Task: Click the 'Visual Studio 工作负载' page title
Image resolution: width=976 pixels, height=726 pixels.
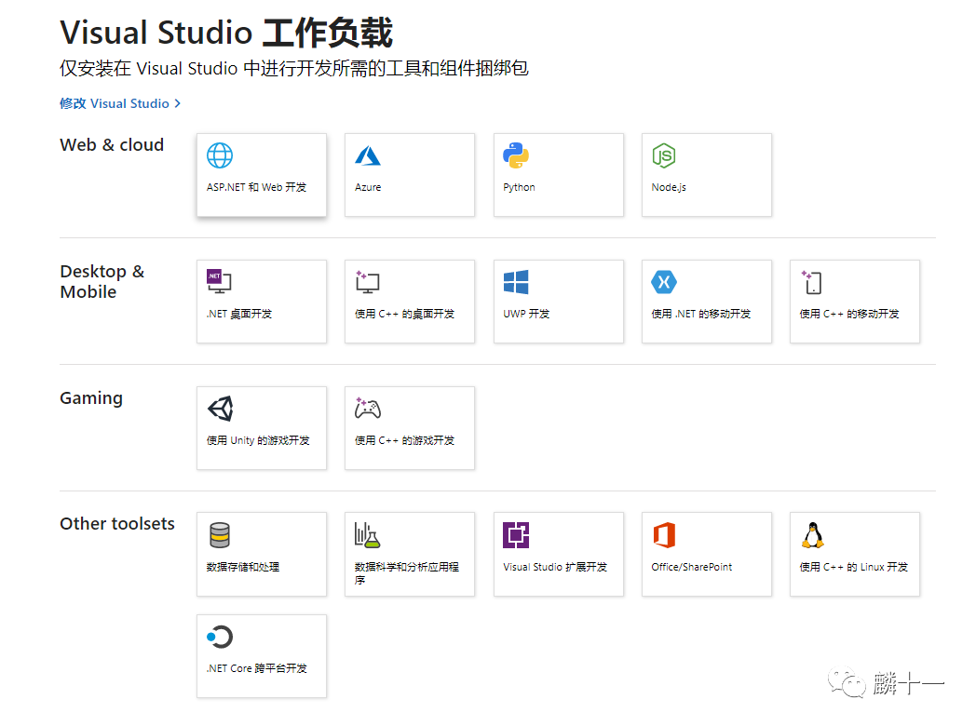Action: pos(226,33)
